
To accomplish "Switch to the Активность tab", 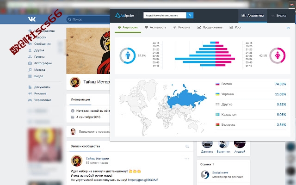I will (155, 27).
